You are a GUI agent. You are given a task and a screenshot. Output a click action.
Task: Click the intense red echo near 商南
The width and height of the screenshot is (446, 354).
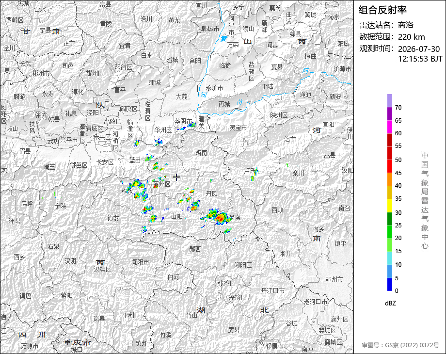point(220,218)
